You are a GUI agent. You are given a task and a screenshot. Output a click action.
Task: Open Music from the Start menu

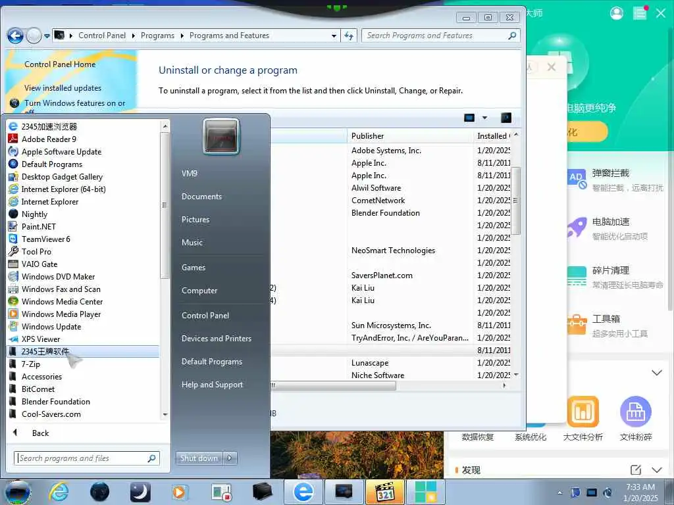click(192, 243)
